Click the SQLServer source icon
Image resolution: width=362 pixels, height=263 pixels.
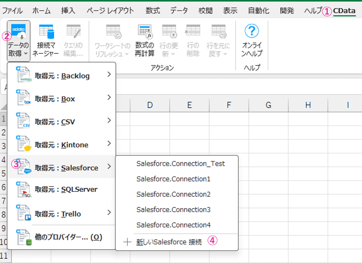[24, 189]
